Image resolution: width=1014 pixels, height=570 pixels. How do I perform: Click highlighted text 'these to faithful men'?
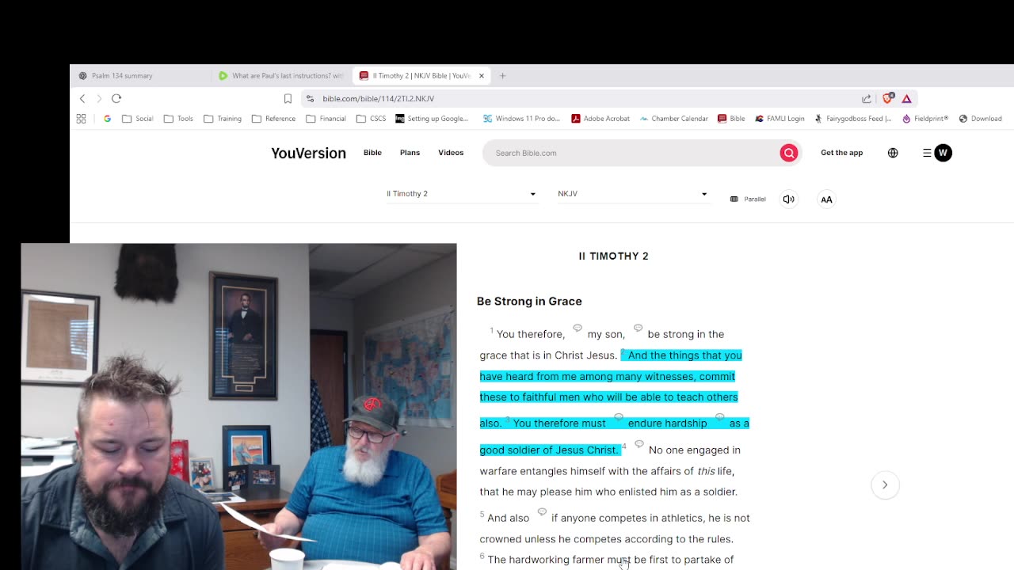coord(532,397)
